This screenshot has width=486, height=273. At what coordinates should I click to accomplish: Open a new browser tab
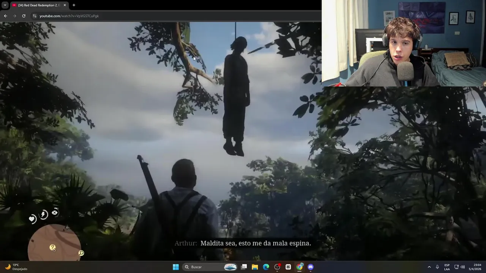pyautogui.click(x=74, y=5)
